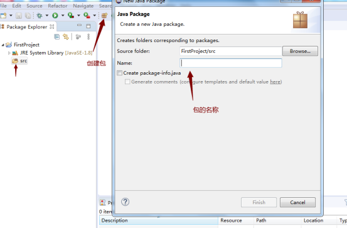The width and height of the screenshot is (347, 228).
Task: Click the Run External Tools icon
Action: tap(87, 15)
